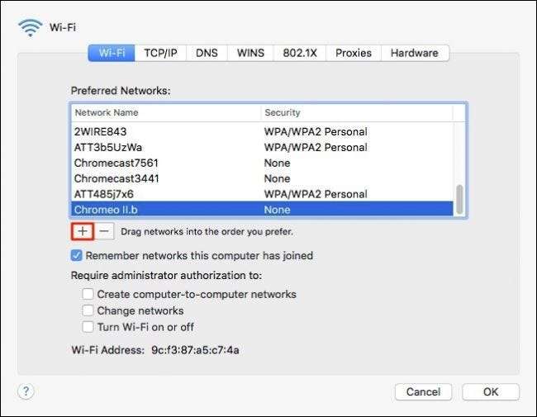Select the Chromecast7561 network row
This screenshot has width=537, height=417.
[x=165, y=163]
